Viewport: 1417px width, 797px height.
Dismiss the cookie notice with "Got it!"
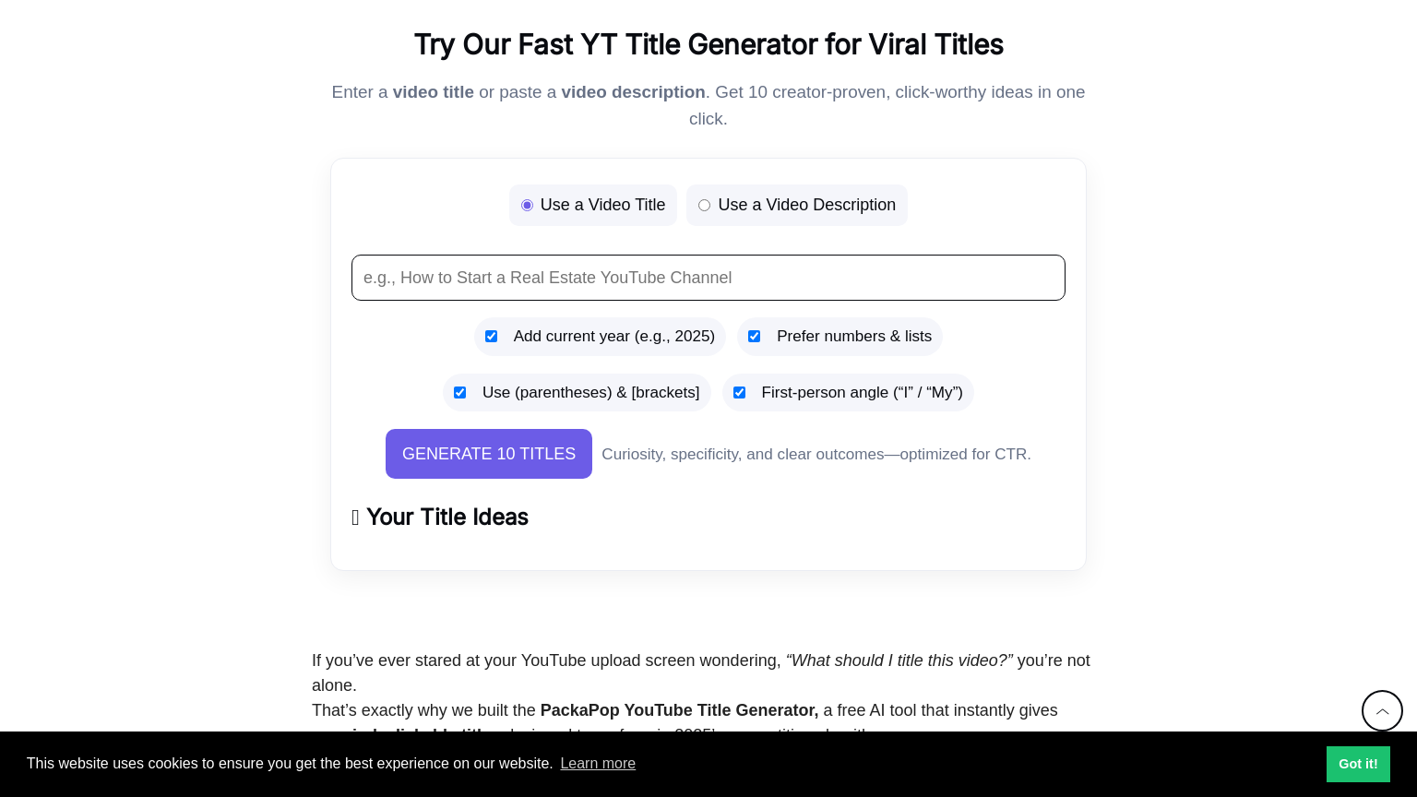coord(1358,764)
